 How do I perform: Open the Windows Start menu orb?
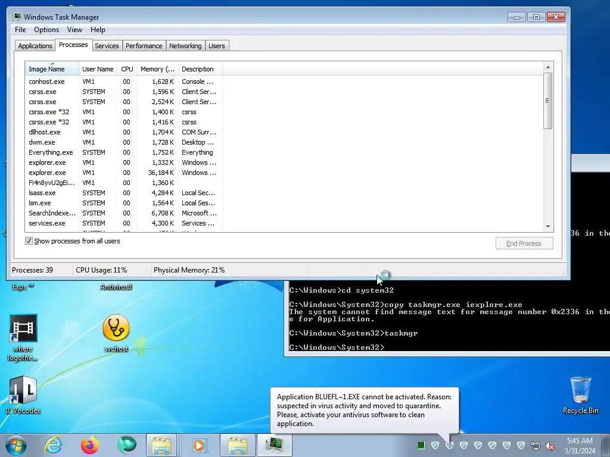tap(16, 445)
